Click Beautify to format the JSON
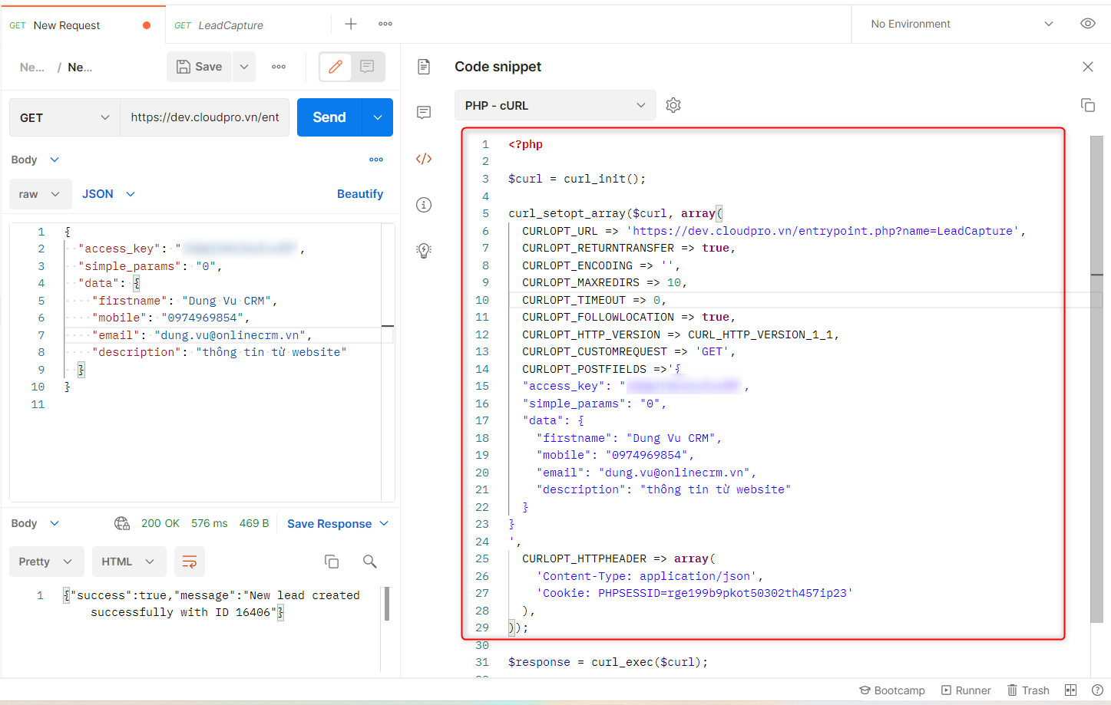 [360, 194]
